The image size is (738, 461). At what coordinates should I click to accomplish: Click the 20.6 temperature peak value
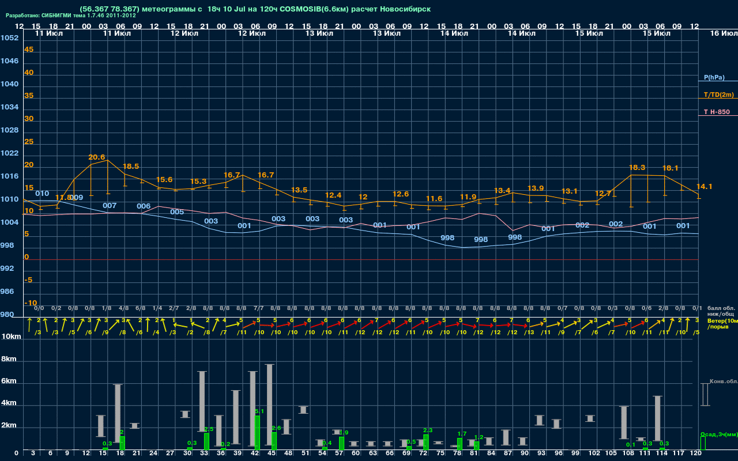pyautogui.click(x=97, y=157)
